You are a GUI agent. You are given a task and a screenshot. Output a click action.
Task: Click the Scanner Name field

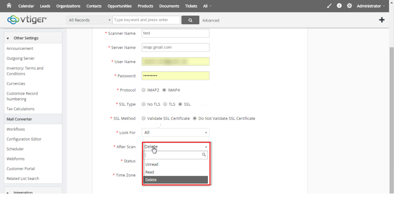tap(175, 33)
